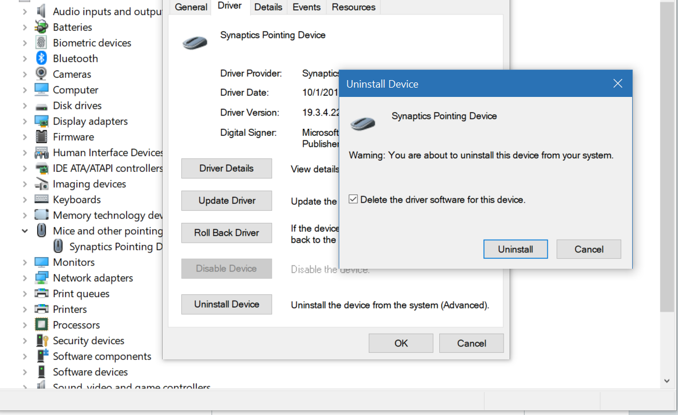Click the Printers category icon

pos(41,309)
